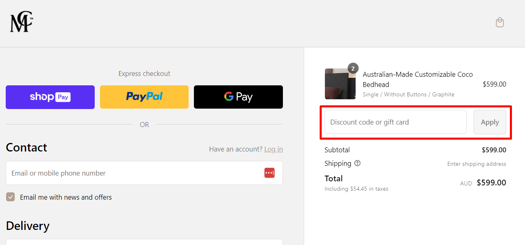
Task: Choose PayPal express checkout
Action: point(144,97)
